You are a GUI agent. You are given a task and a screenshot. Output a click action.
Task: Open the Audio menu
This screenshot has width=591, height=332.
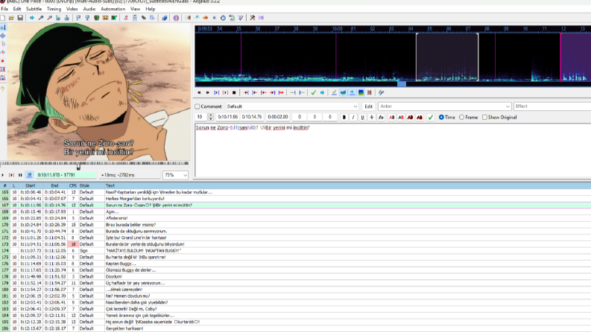pos(89,9)
